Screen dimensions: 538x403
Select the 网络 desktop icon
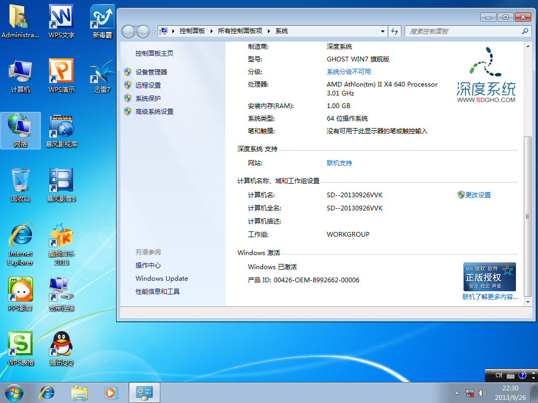20,131
